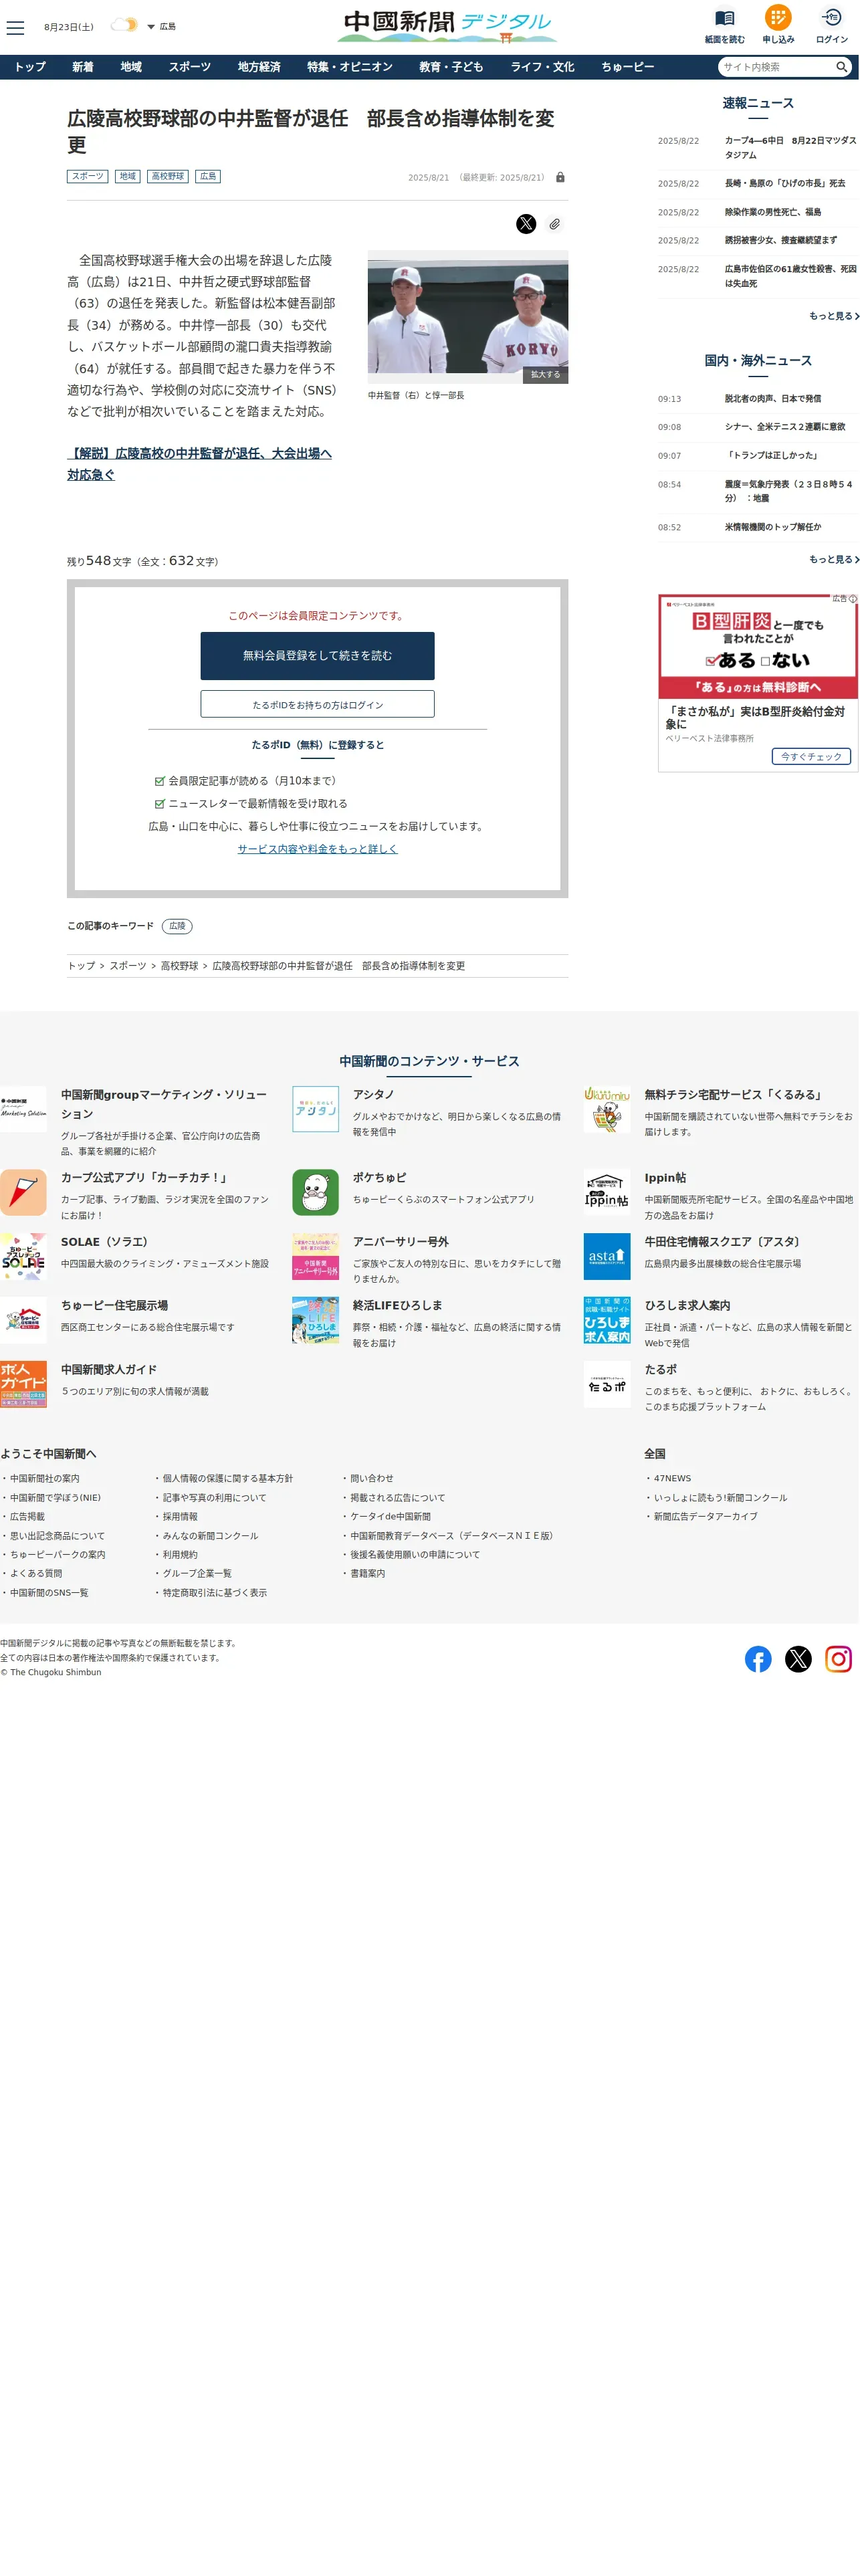Click もっと見る under 速報ニュース
Screen dimensions: 860x2576
[x=833, y=316]
